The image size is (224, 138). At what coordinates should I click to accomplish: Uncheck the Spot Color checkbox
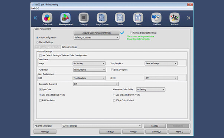pos(40,90)
